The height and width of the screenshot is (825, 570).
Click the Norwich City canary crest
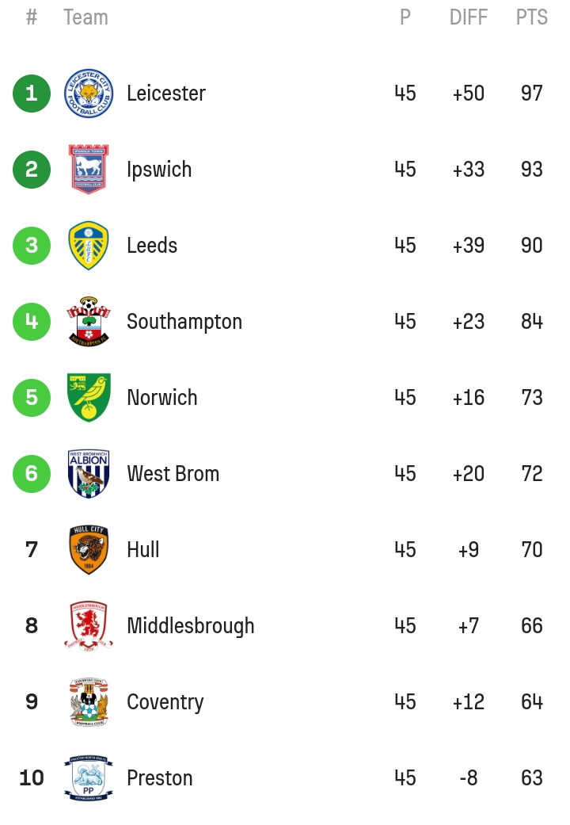tap(89, 397)
